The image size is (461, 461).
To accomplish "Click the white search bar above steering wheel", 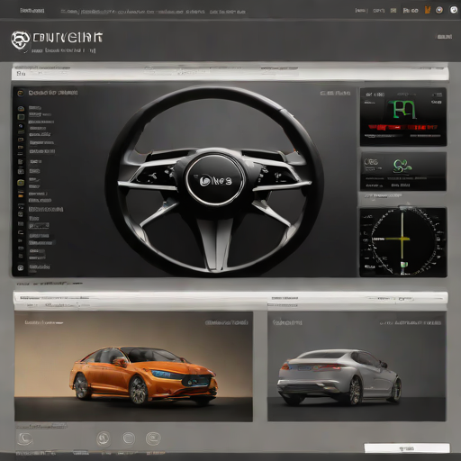I will pyautogui.click(x=230, y=74).
